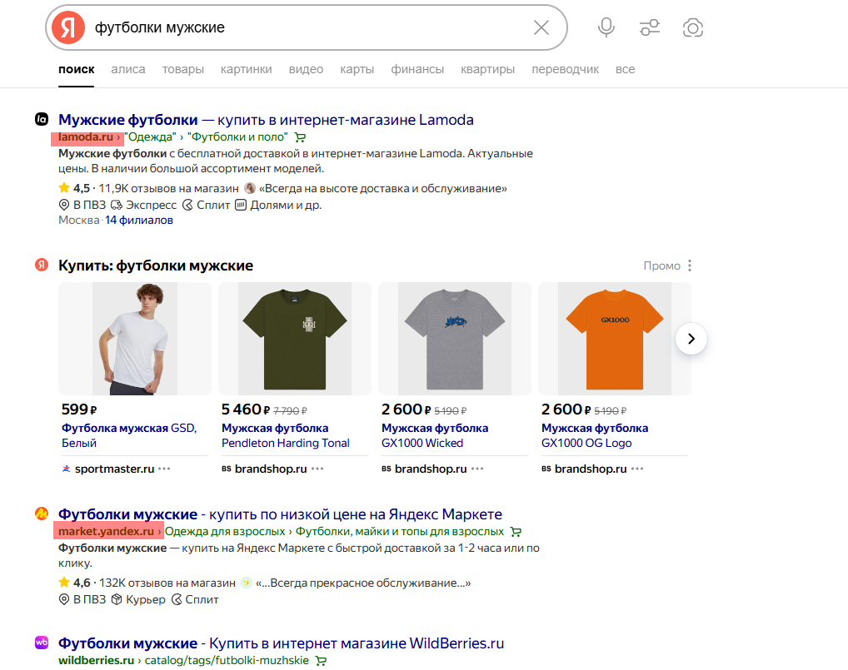Open the 'квартиры' tab
The width and height of the screenshot is (848, 670).
488,69
